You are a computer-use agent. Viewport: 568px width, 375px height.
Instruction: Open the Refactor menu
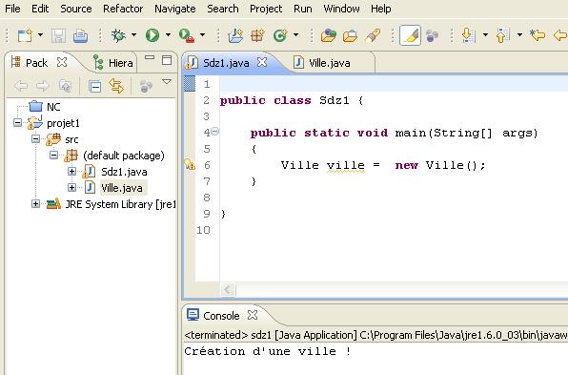(x=123, y=9)
